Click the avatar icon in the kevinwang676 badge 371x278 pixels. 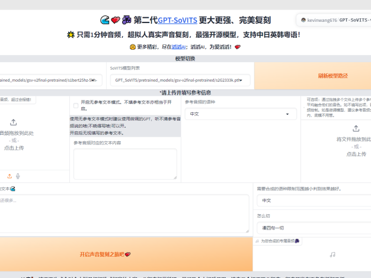tap(303, 20)
